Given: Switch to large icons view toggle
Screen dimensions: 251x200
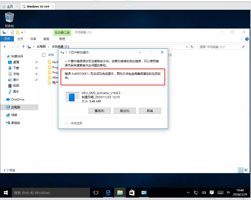Looking at the screenshot, I should (246, 170).
